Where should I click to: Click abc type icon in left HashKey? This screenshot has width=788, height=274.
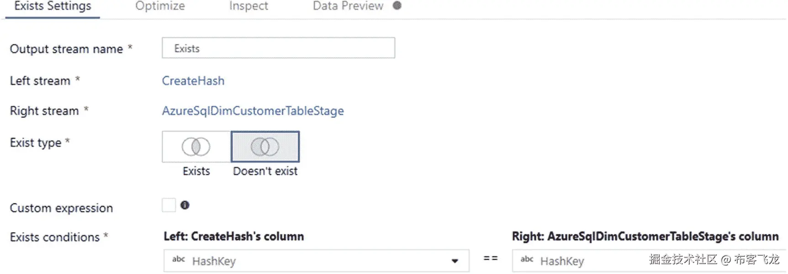pyautogui.click(x=179, y=259)
